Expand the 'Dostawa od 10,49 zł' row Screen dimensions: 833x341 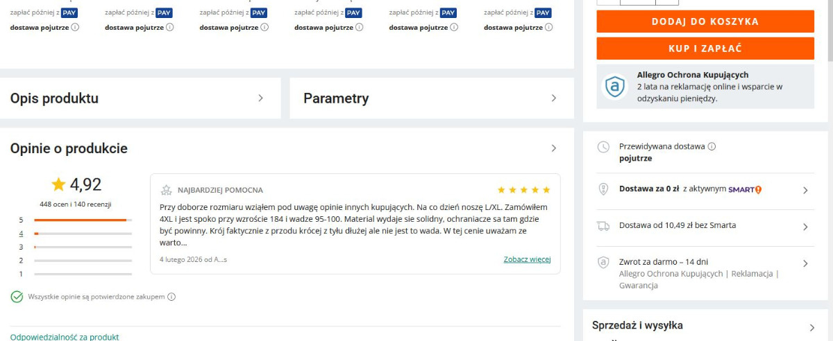coord(805,227)
